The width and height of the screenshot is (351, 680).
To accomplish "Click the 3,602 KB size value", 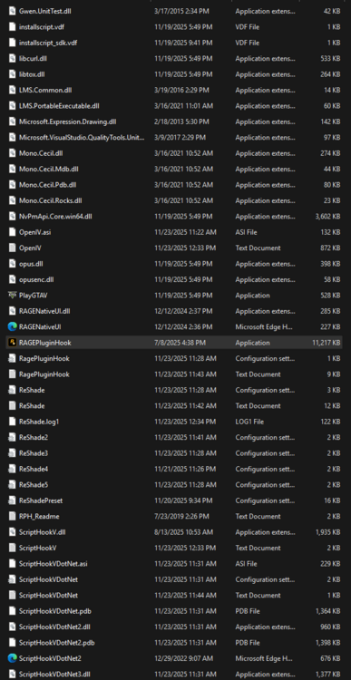I will (327, 217).
